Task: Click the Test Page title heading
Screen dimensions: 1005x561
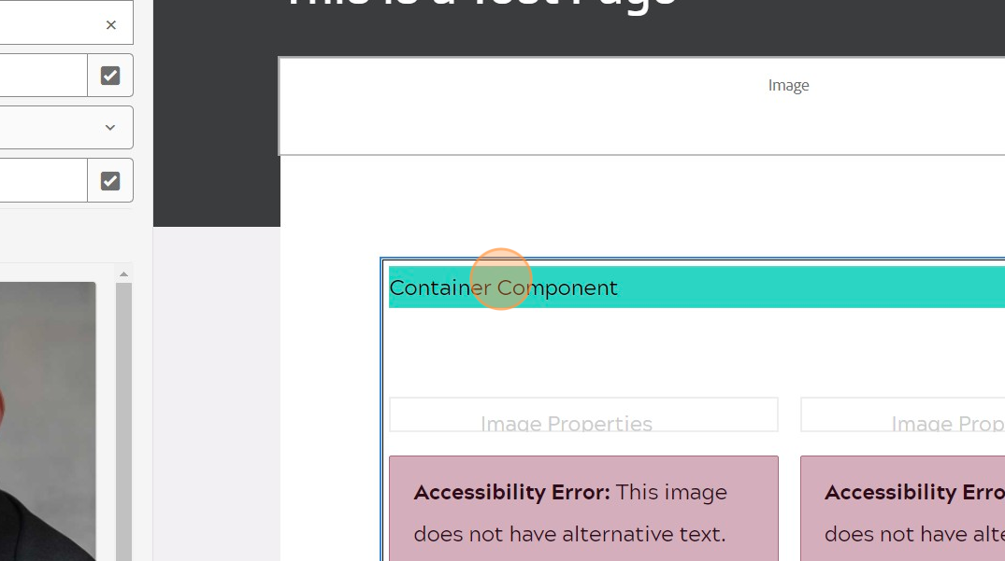Action: coord(482,5)
